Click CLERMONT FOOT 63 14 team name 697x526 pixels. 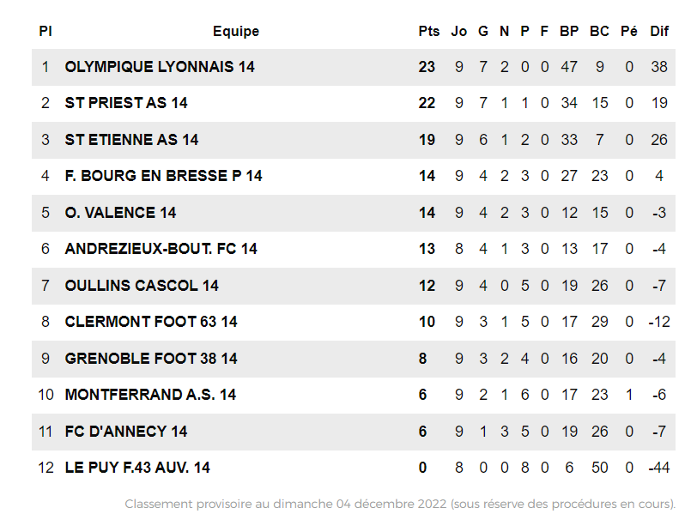[151, 322]
